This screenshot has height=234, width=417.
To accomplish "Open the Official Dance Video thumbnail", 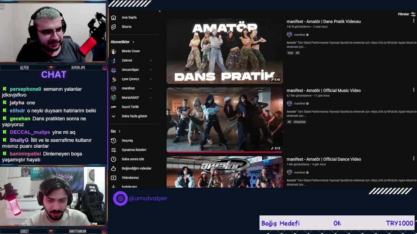I will click(225, 172).
